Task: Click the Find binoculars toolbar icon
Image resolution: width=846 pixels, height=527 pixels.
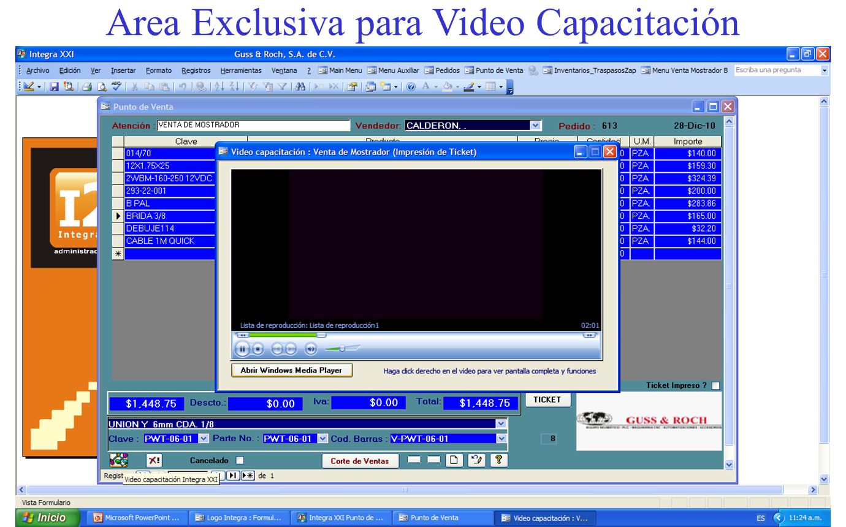Action: click(x=300, y=88)
